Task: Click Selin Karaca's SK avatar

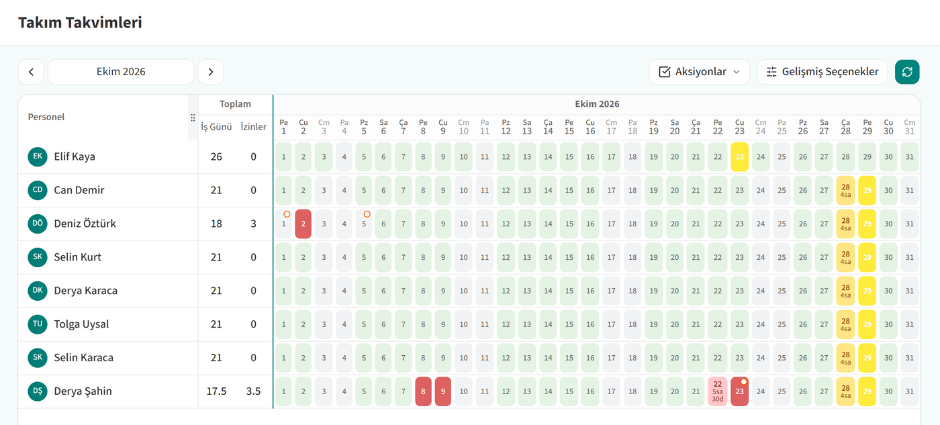Action: pyautogui.click(x=38, y=358)
